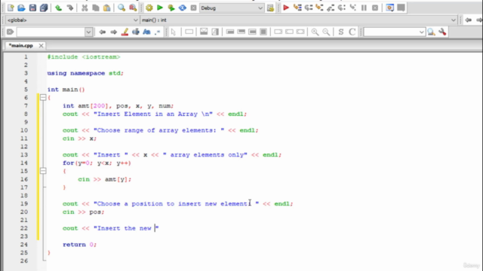Save the current file
The width and height of the screenshot is (483, 271).
click(x=32, y=8)
